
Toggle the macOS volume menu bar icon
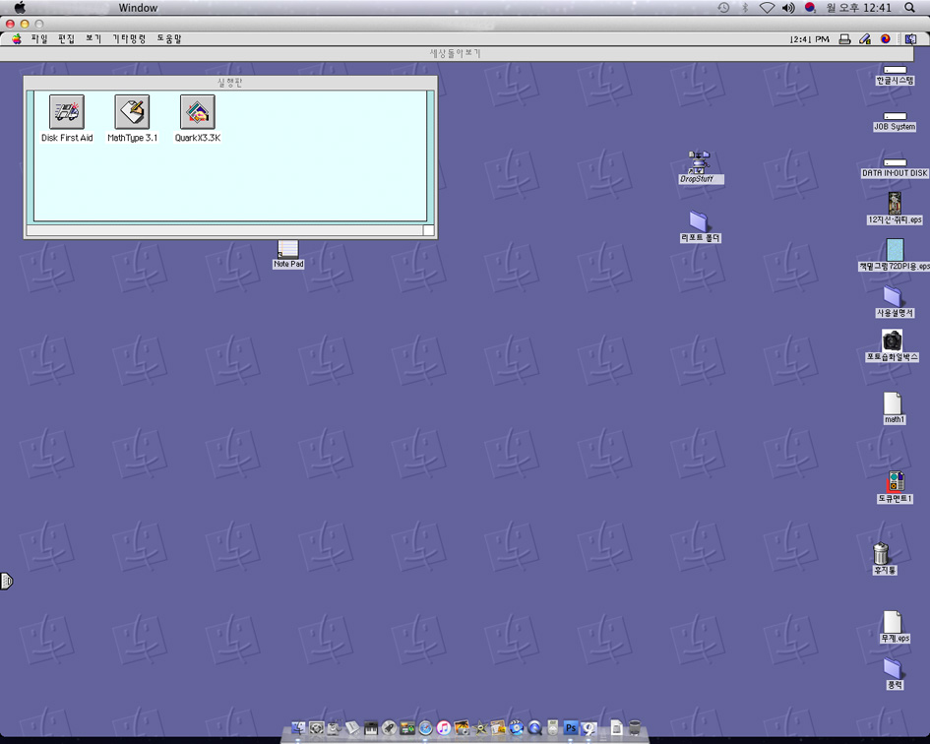[x=788, y=8]
